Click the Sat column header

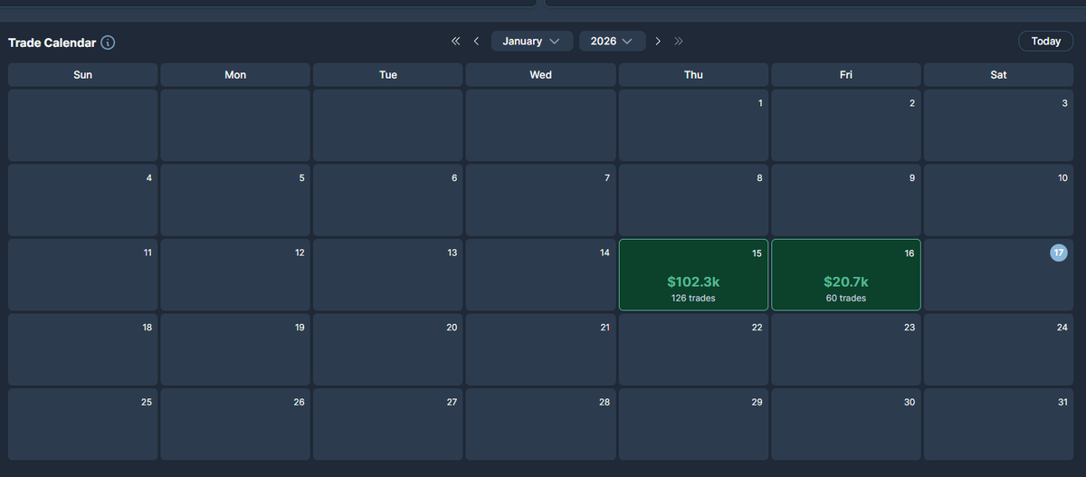(x=998, y=75)
